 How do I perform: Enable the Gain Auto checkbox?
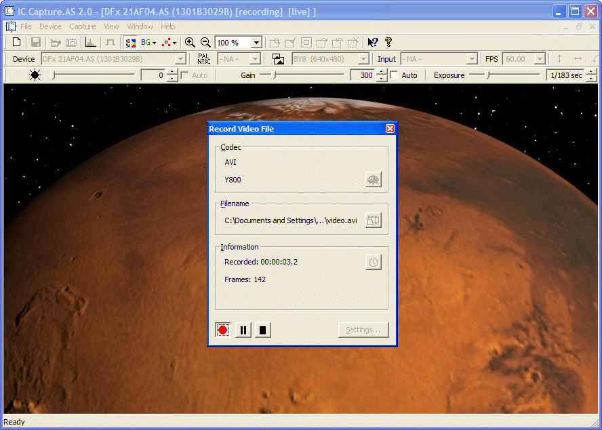tap(395, 75)
